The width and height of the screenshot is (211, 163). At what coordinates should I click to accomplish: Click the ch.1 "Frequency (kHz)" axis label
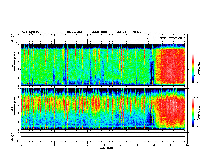[x=15, y=62]
